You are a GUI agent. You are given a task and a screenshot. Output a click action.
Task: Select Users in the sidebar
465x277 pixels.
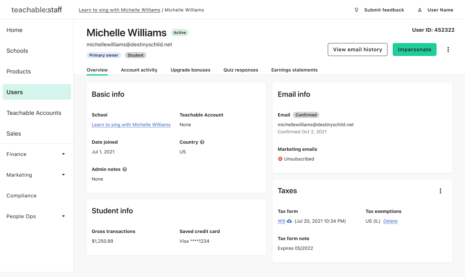pos(37,92)
